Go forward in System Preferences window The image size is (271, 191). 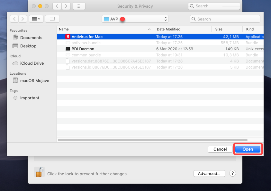coord(66,6)
